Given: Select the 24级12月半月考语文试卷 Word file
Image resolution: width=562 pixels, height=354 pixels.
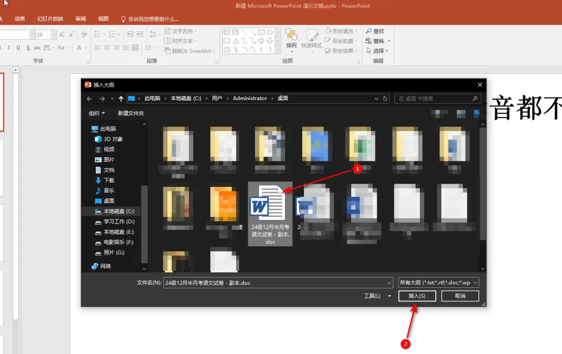Looking at the screenshot, I should tap(270, 214).
